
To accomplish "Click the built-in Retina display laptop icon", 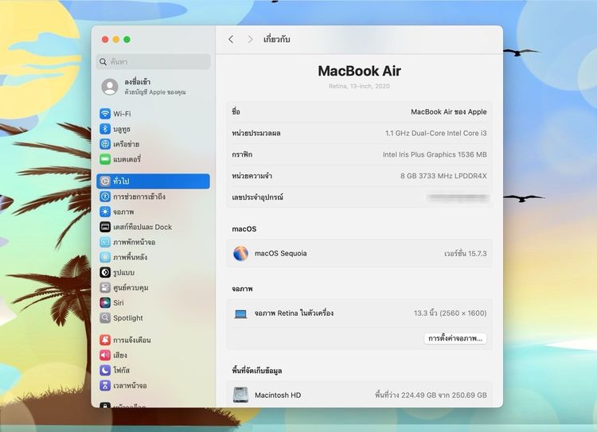I will [240, 313].
